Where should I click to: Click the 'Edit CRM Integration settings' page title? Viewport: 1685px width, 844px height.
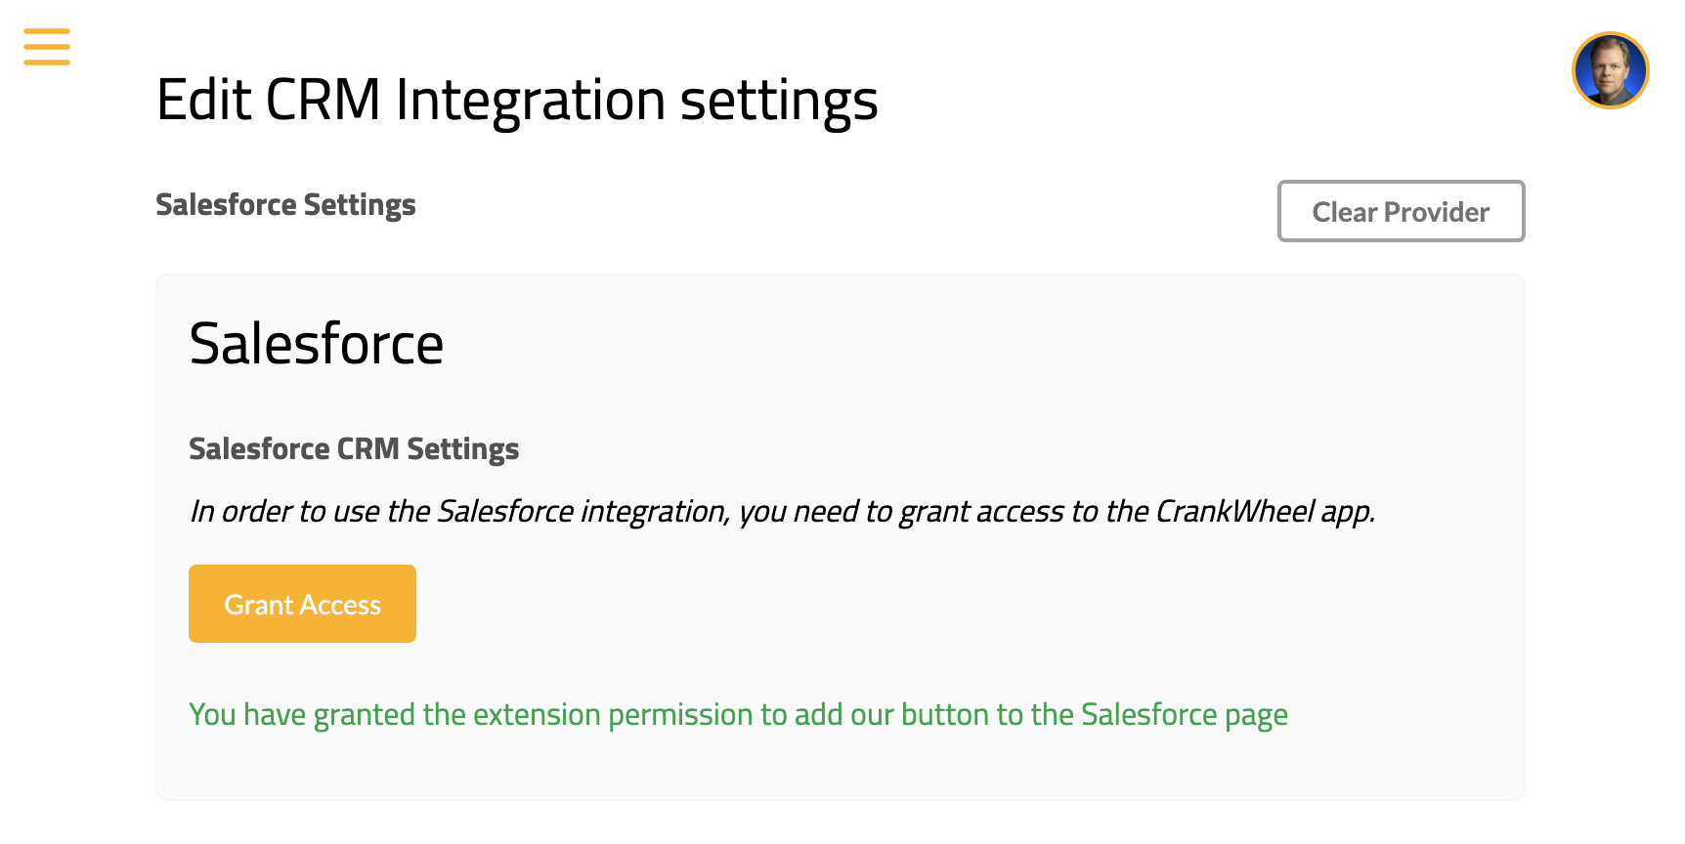pyautogui.click(x=517, y=101)
